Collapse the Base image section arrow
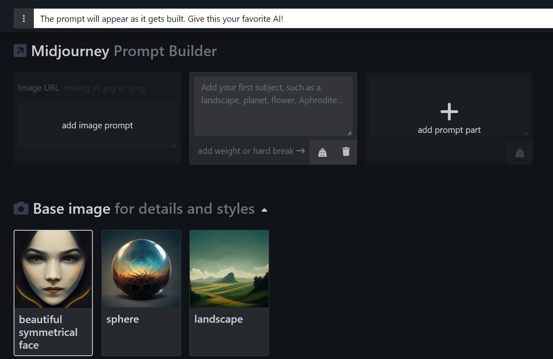The width and height of the screenshot is (553, 359). pos(265,210)
